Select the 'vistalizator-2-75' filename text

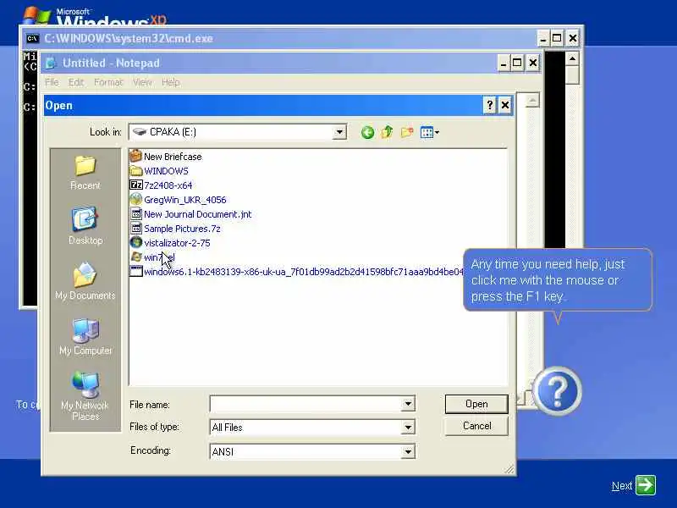point(177,243)
